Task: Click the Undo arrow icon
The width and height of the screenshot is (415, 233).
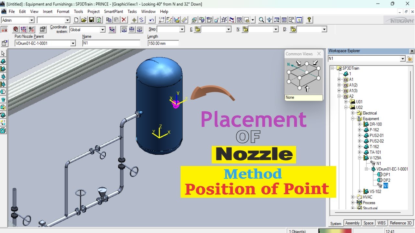Action: (x=151, y=20)
